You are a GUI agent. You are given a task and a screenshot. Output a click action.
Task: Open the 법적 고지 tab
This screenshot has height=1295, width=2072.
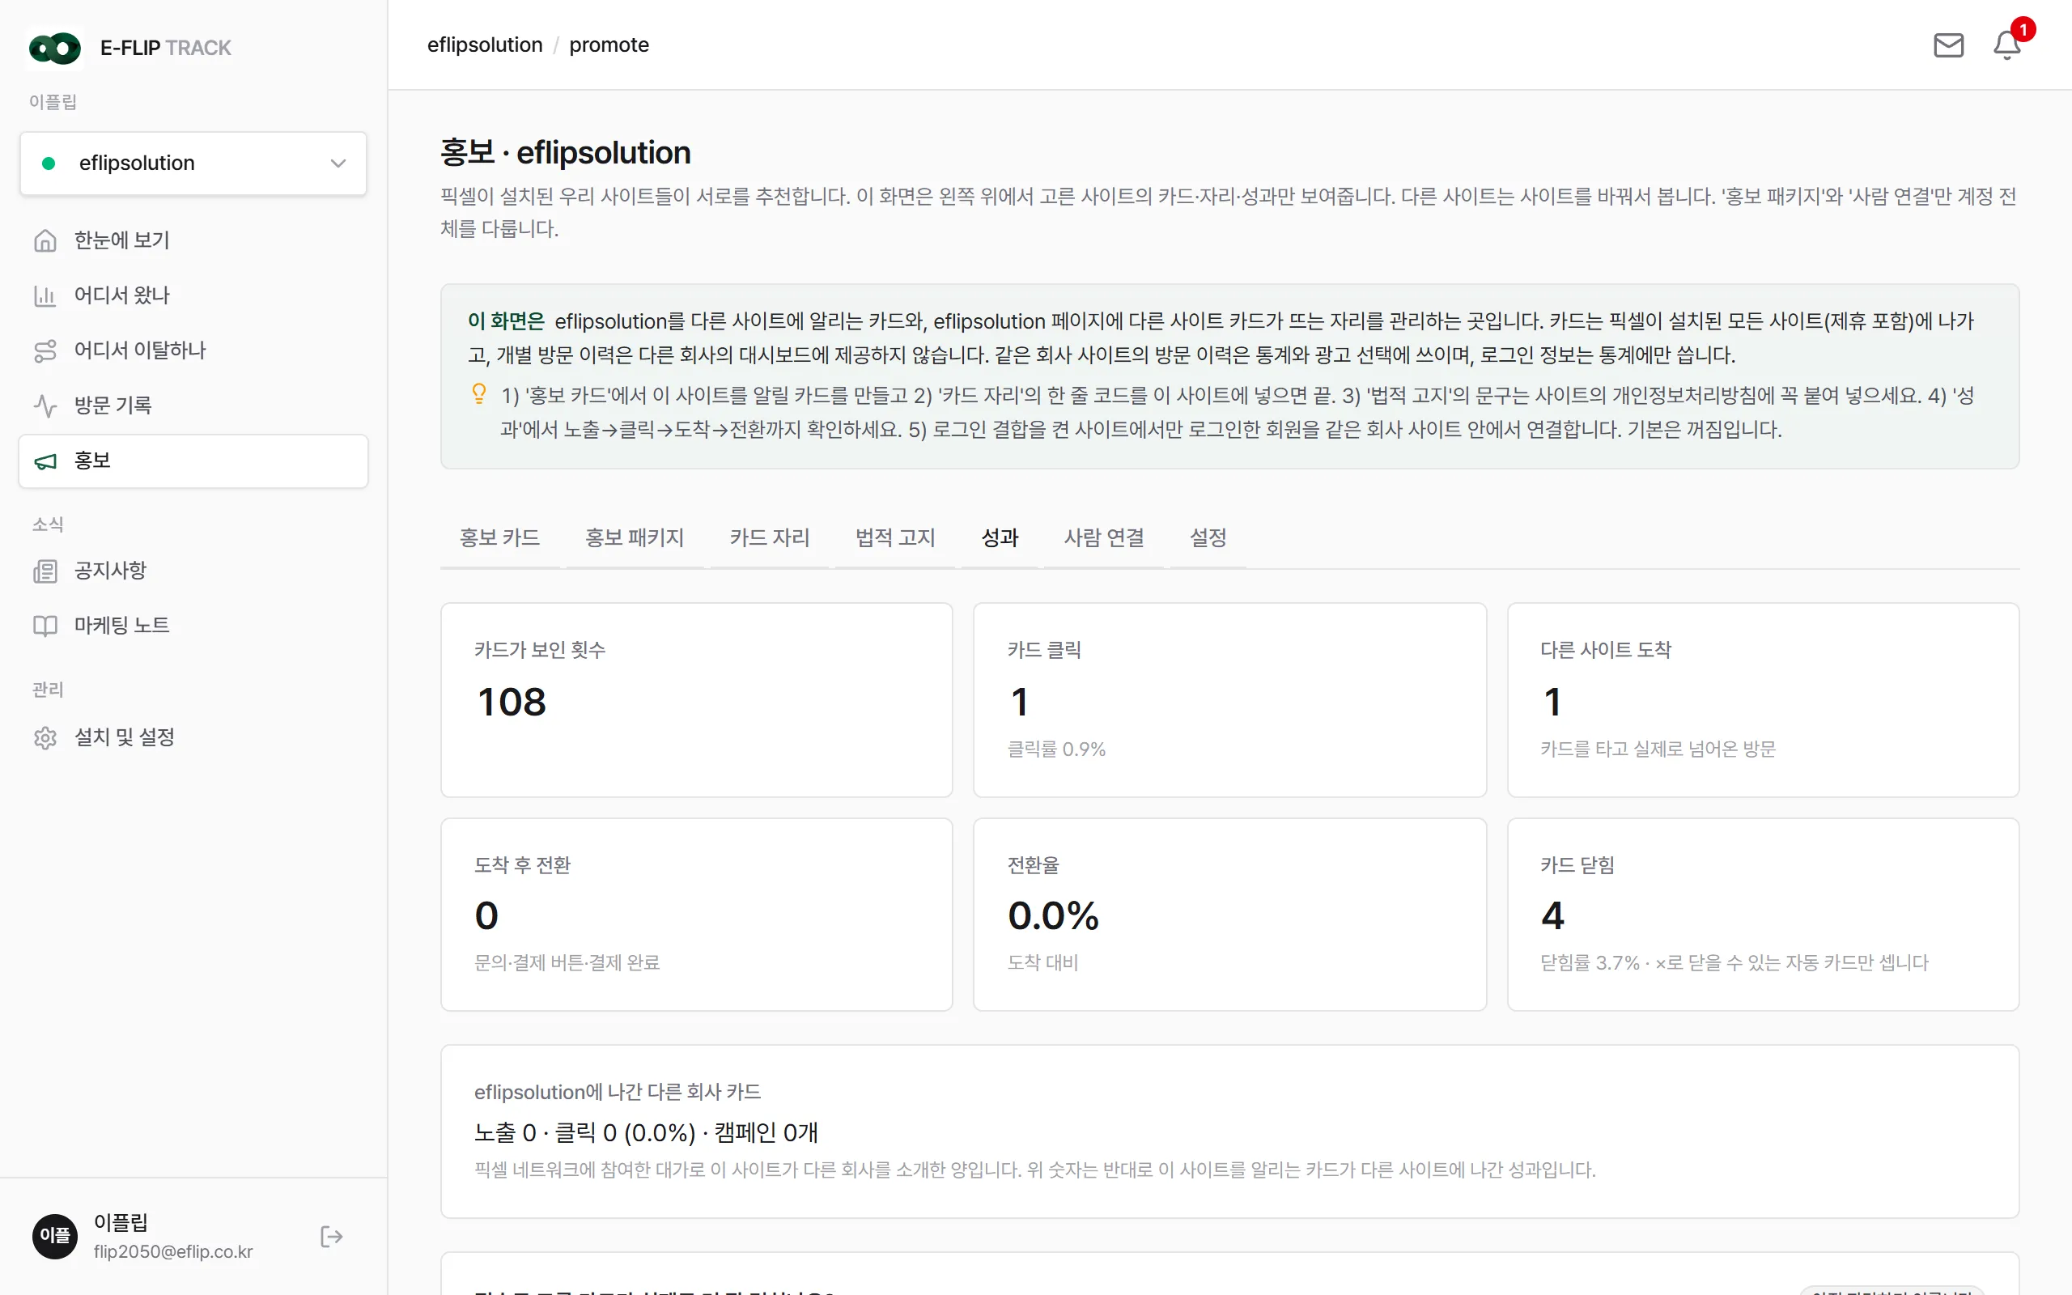coord(894,538)
